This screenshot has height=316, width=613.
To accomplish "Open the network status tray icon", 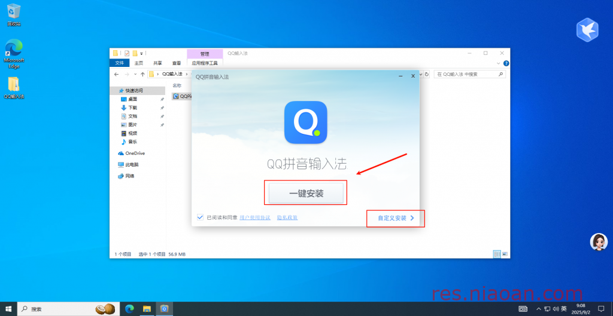I will [547, 309].
